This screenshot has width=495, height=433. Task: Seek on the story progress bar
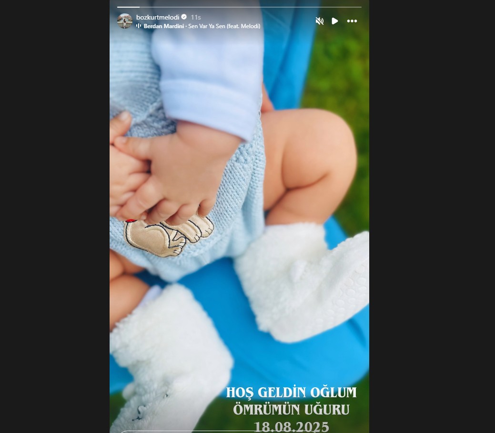click(x=239, y=7)
